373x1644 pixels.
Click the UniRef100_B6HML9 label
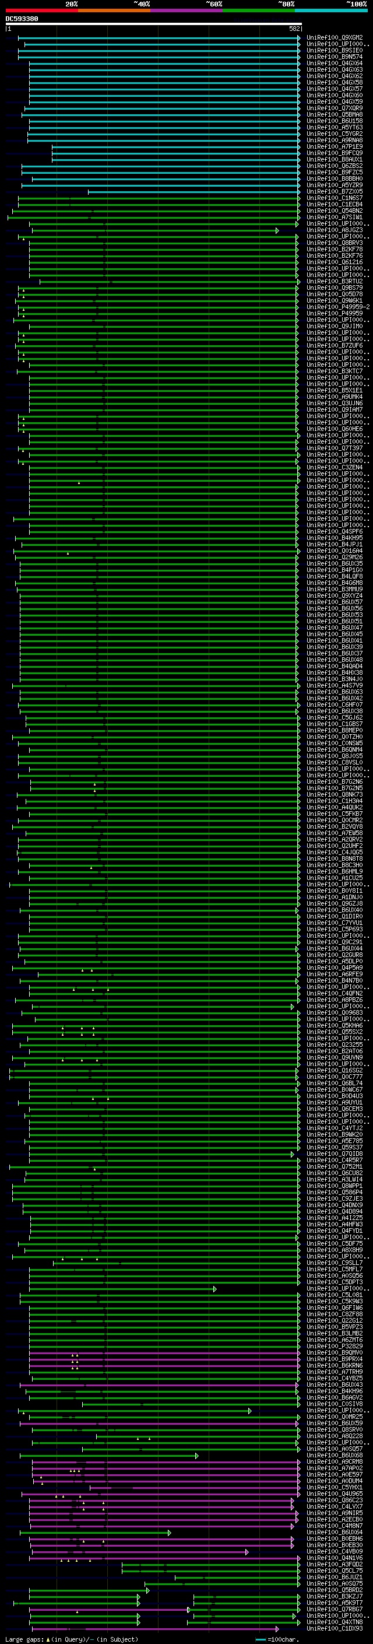(x=335, y=871)
